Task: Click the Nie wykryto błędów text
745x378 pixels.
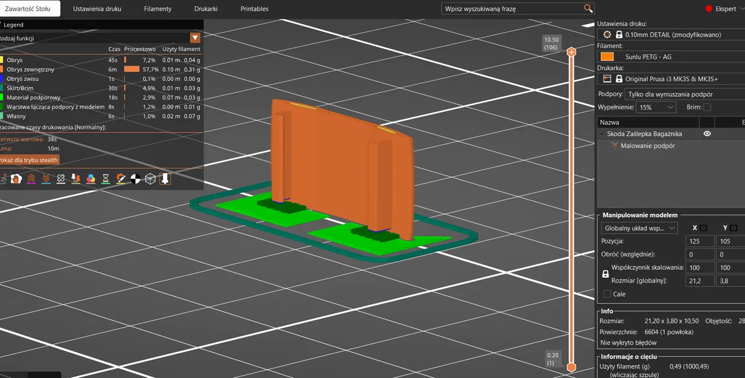Action: point(628,342)
